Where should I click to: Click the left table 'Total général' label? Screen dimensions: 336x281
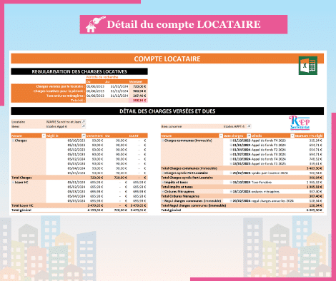point(21,210)
